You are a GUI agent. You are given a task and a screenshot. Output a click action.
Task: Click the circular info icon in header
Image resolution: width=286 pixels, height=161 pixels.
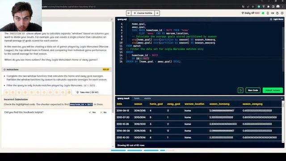(x=282, y=13)
